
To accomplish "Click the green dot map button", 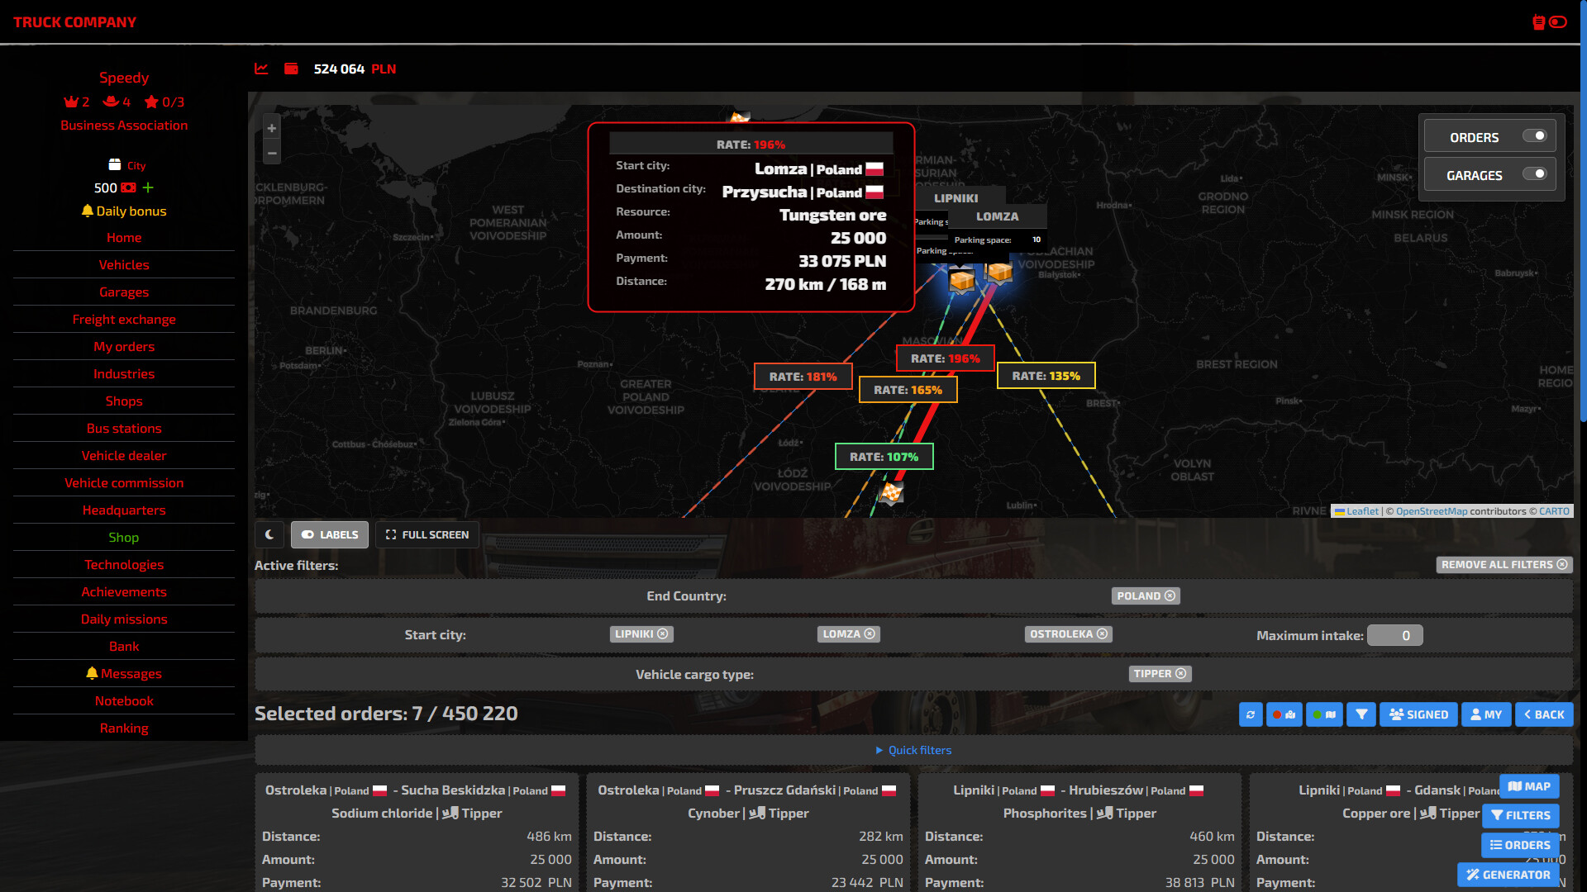I will [x=1324, y=714].
